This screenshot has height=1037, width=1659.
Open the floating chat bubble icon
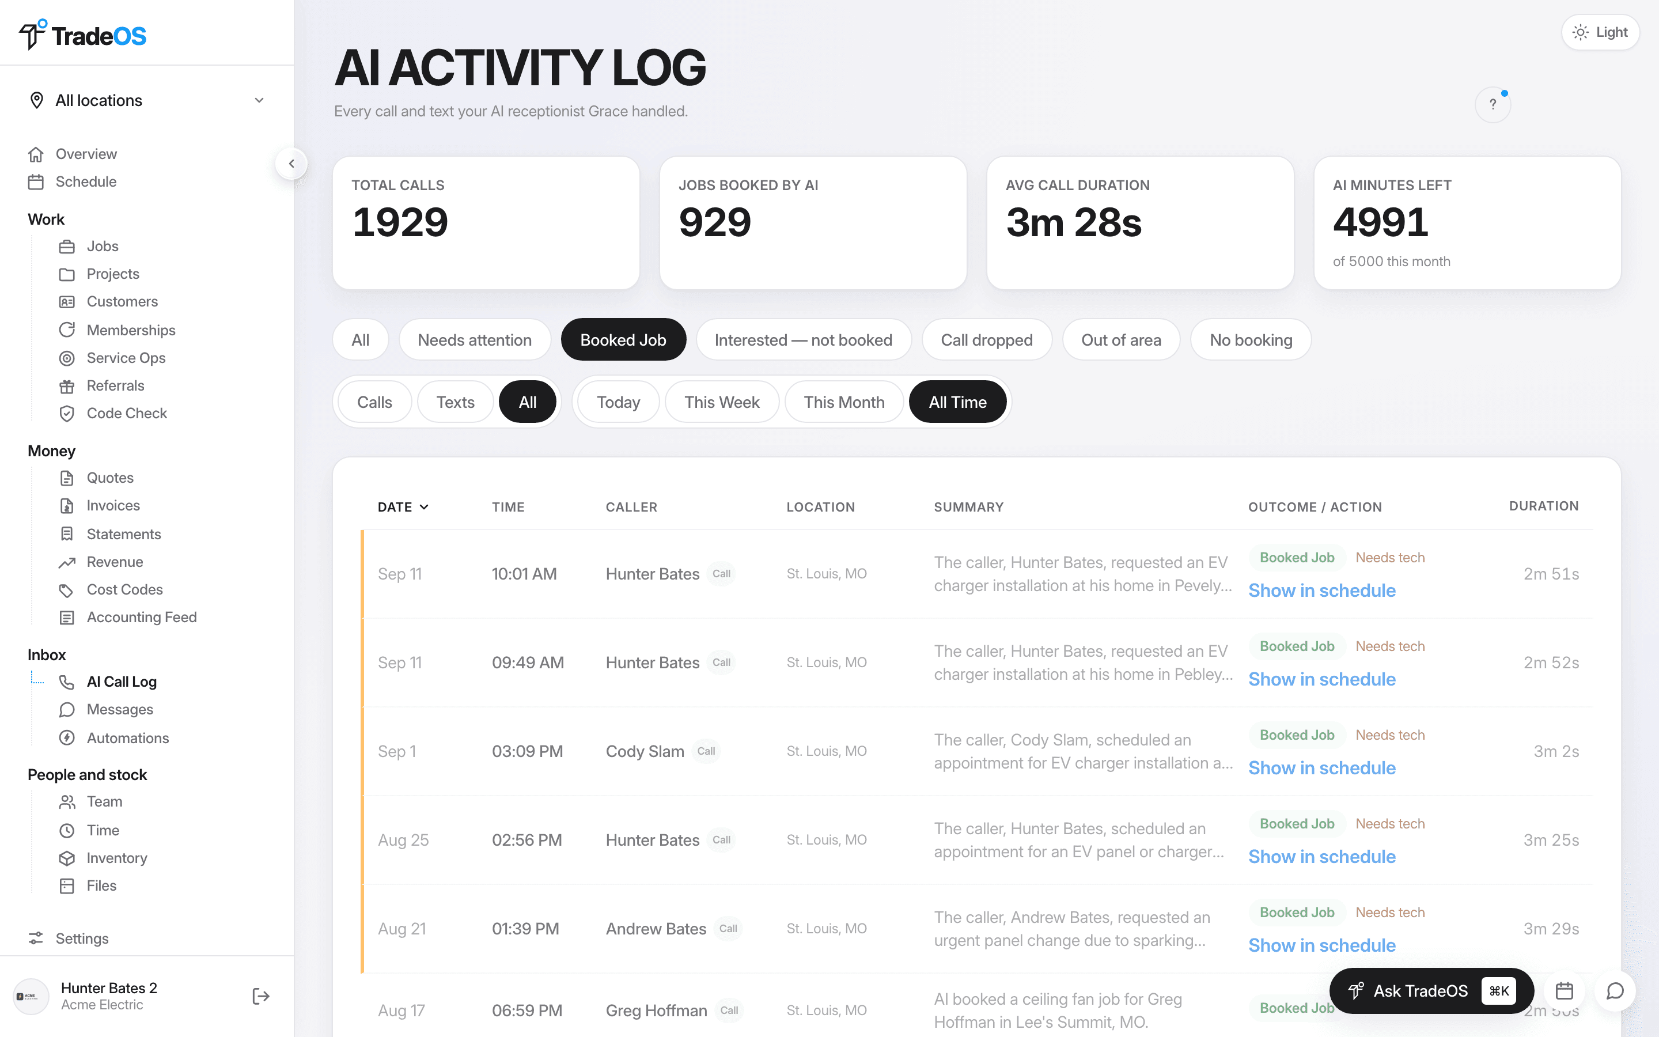[x=1615, y=991]
